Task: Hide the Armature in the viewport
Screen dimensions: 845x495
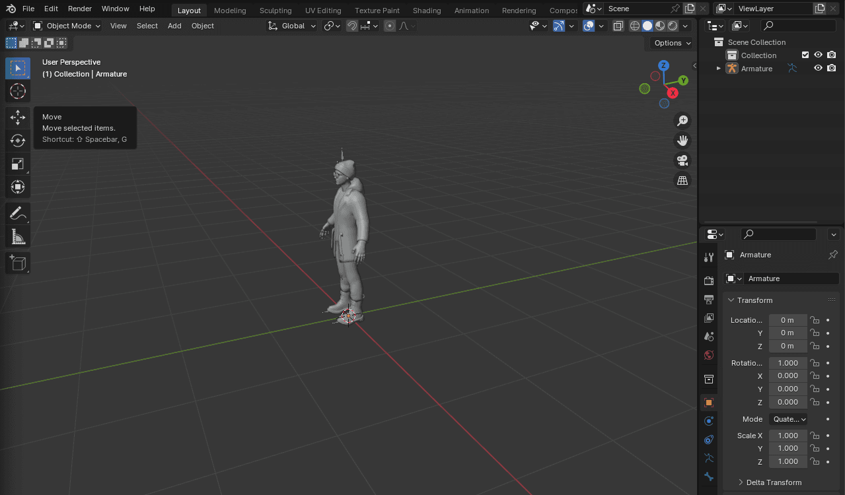Action: 819,68
